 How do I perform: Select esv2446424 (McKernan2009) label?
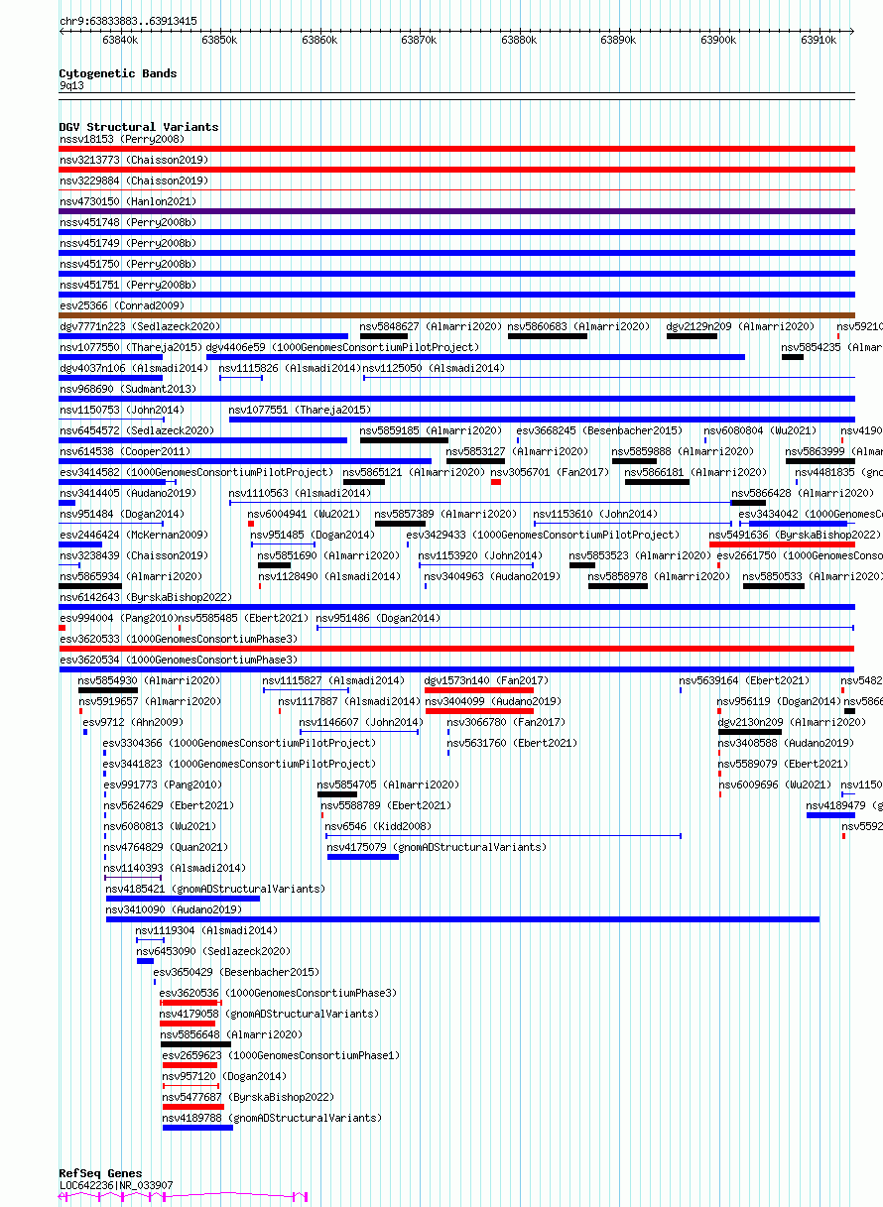(134, 535)
